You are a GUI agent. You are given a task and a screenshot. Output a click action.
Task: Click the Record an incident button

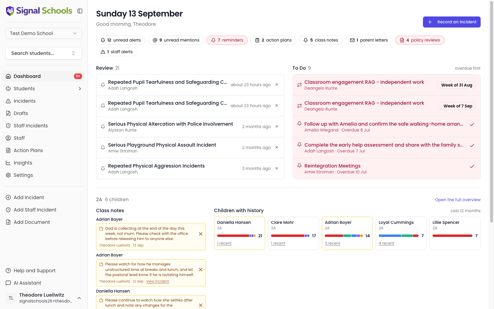click(x=451, y=22)
